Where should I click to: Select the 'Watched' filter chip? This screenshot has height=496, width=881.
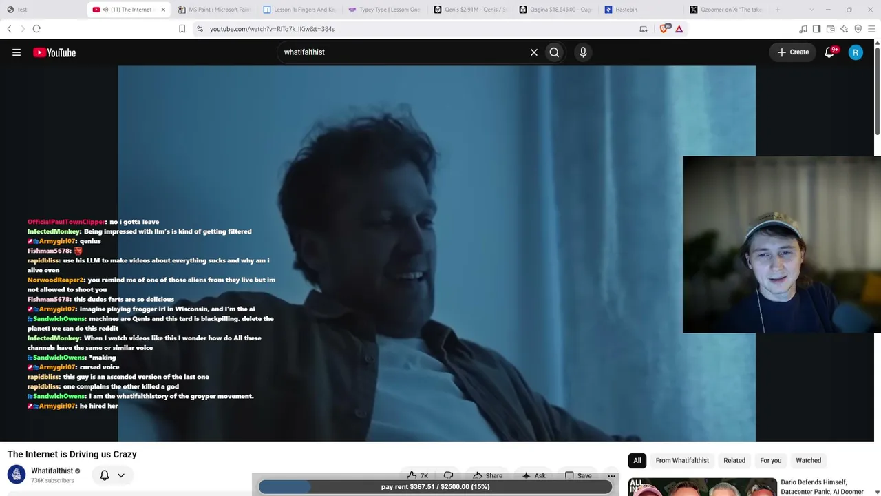[809, 460]
